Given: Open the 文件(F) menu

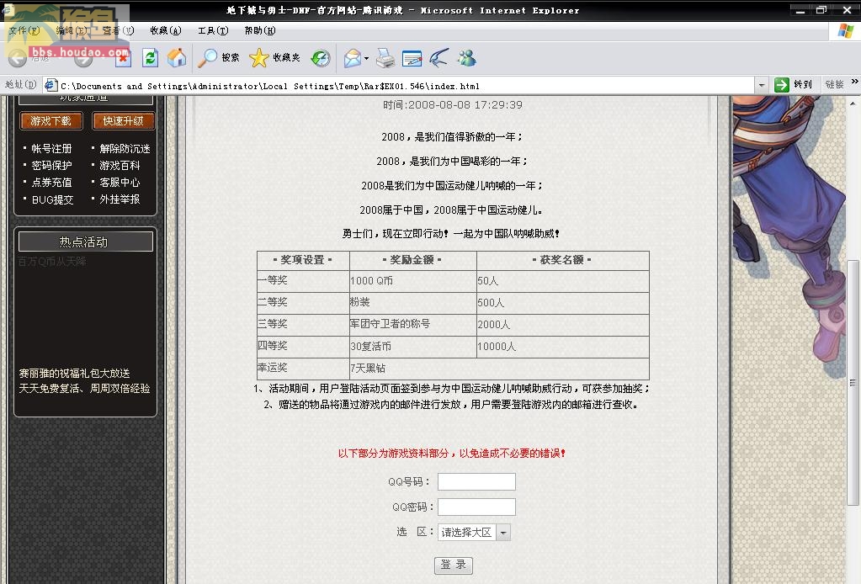Looking at the screenshot, I should coord(24,31).
